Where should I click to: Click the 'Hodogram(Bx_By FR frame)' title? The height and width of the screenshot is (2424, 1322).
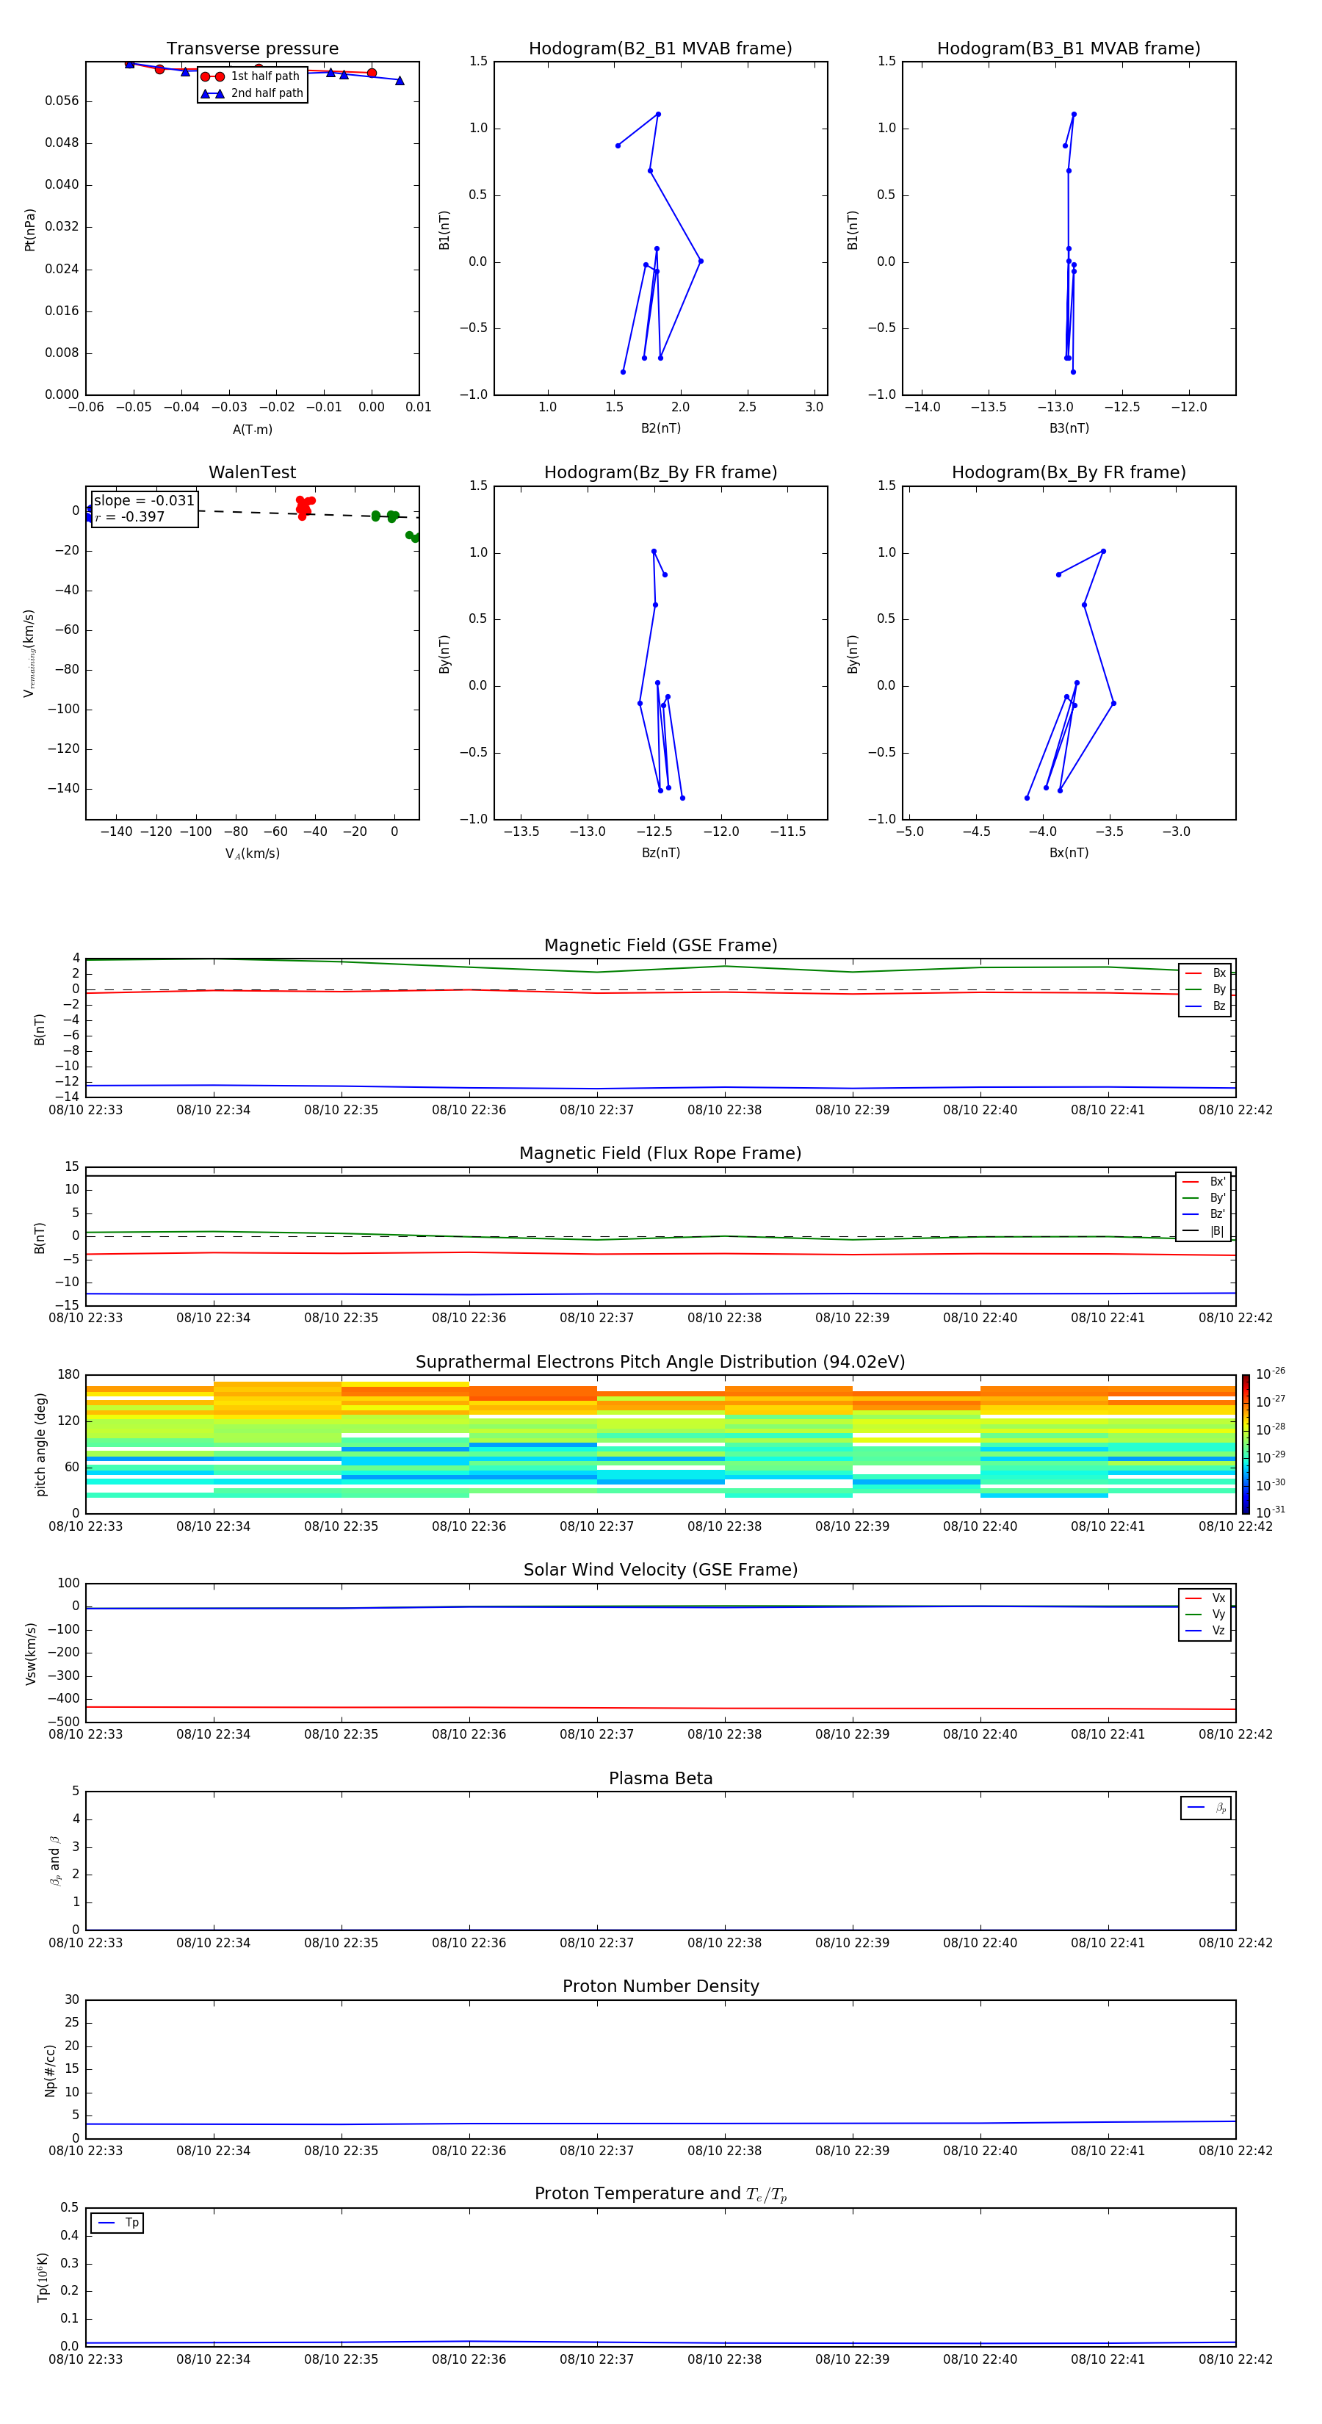pyautogui.click(x=1068, y=472)
